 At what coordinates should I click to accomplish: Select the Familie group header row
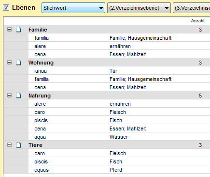tap(107, 30)
